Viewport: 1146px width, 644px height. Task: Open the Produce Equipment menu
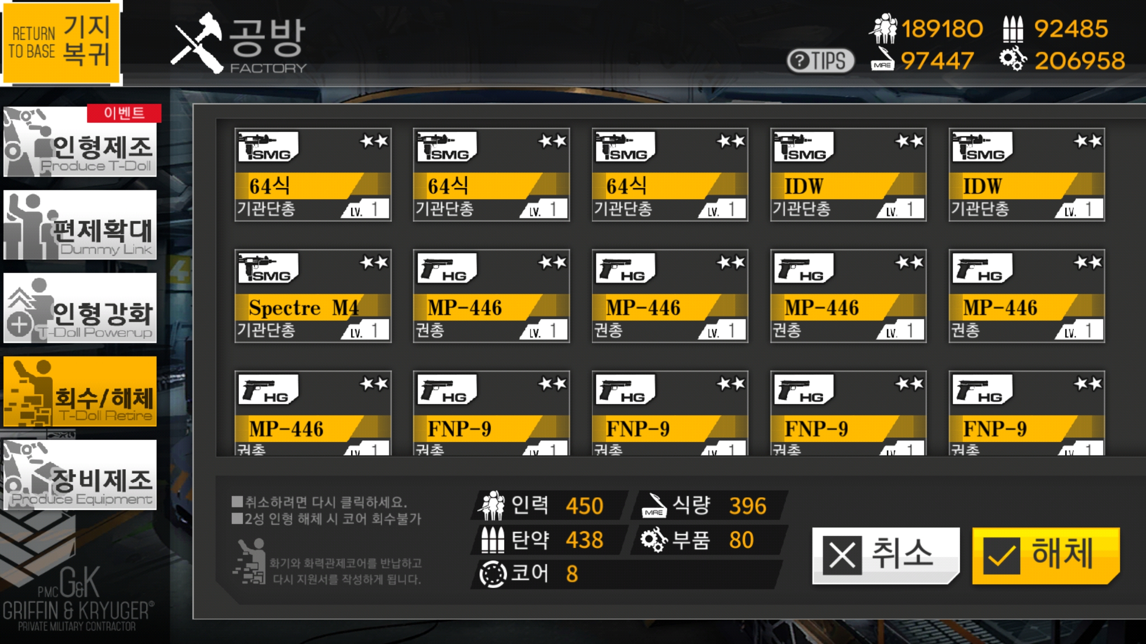[x=80, y=475]
